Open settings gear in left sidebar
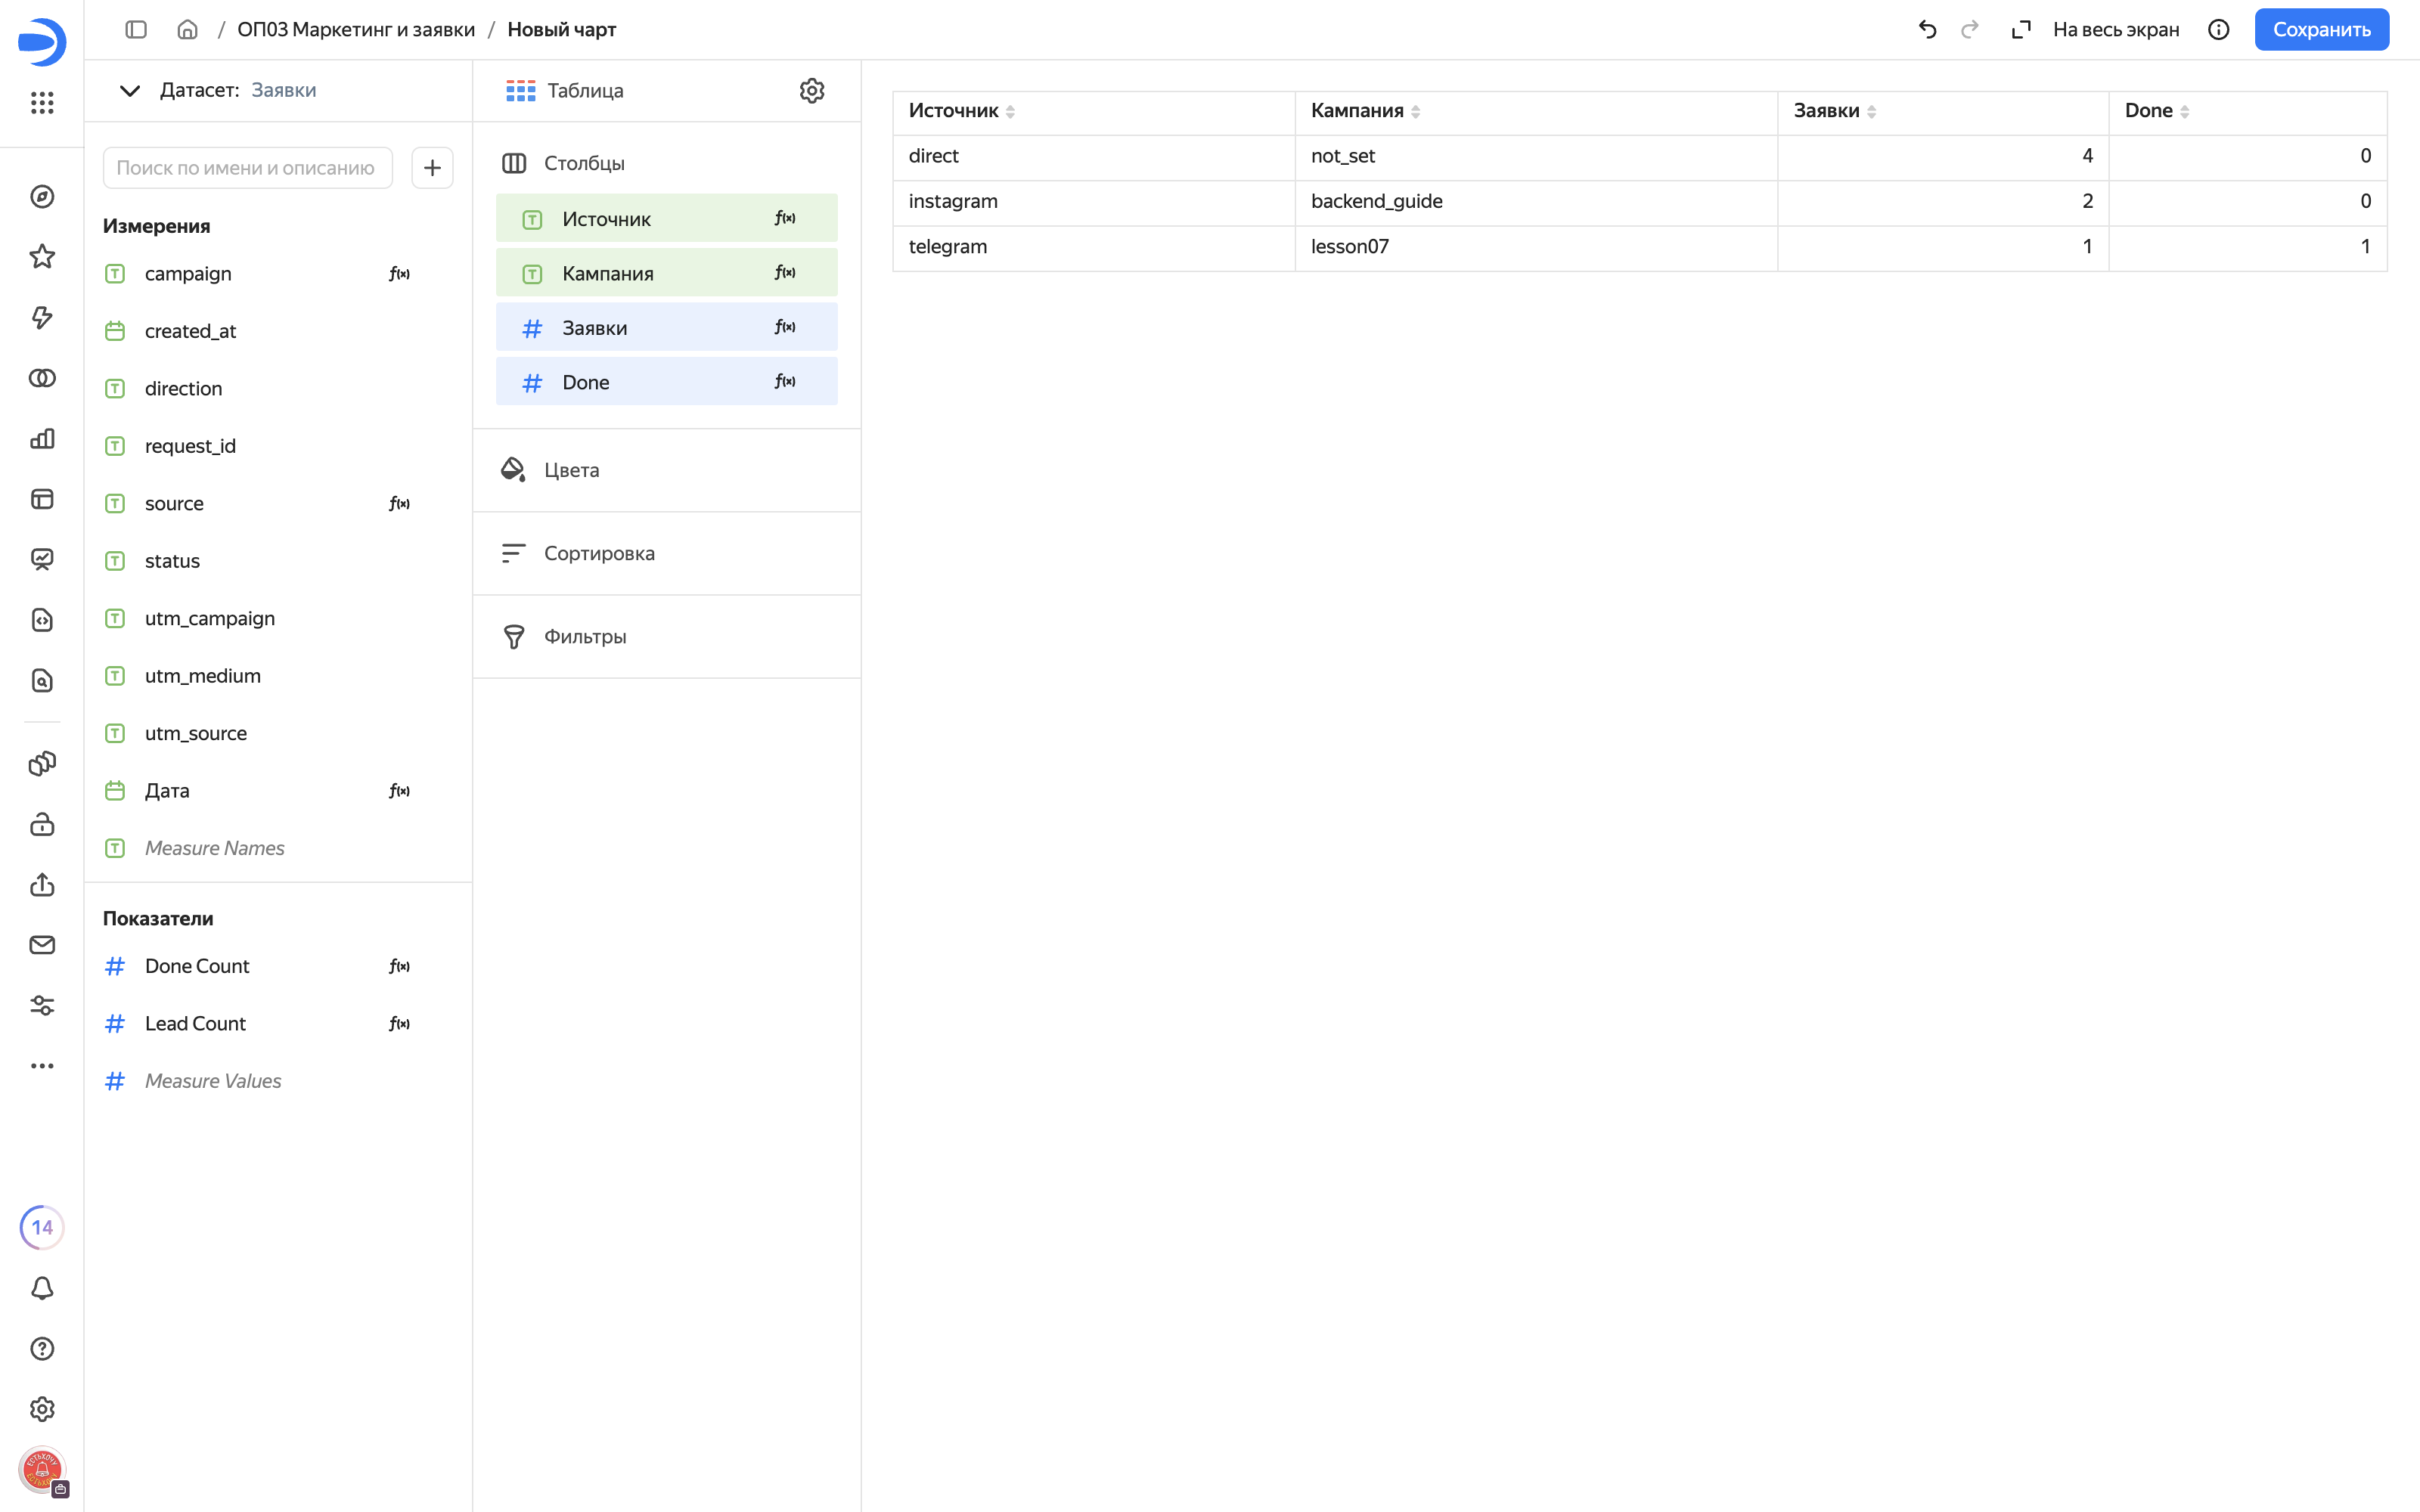Viewport: 2420px width, 1512px height. 42,1409
